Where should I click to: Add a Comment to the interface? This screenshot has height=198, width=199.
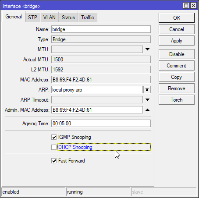click(x=177, y=66)
